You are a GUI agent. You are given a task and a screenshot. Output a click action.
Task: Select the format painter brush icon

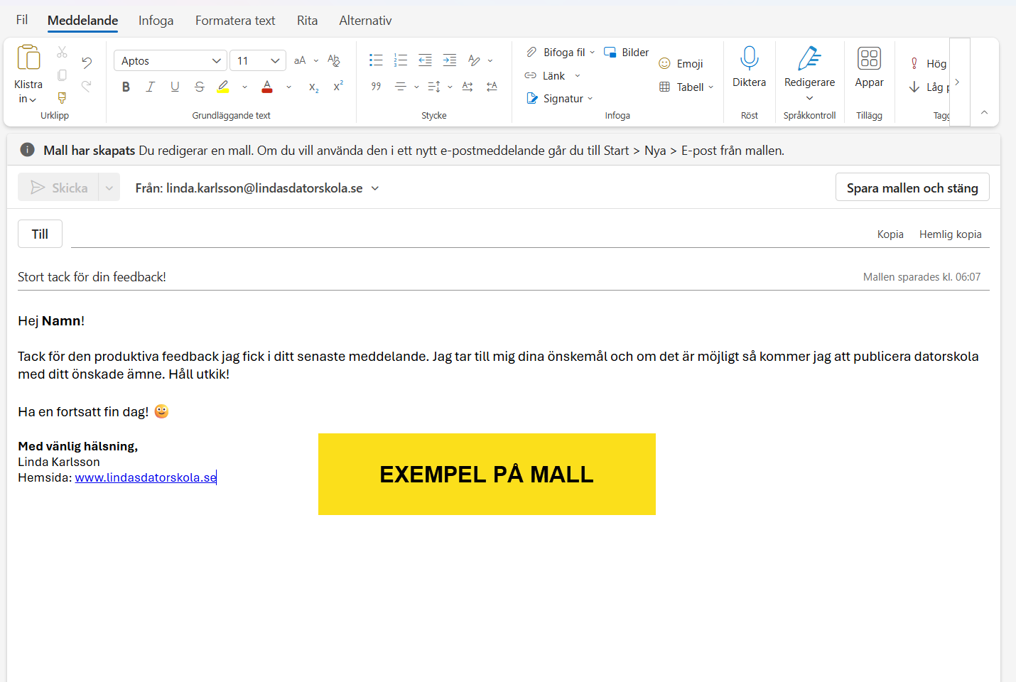(x=62, y=98)
